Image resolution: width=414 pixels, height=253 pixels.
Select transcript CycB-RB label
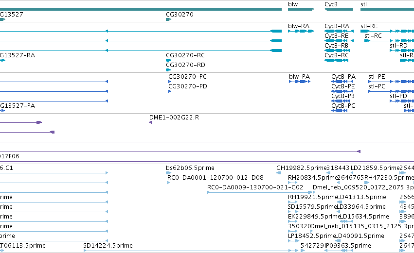[x=336, y=46]
